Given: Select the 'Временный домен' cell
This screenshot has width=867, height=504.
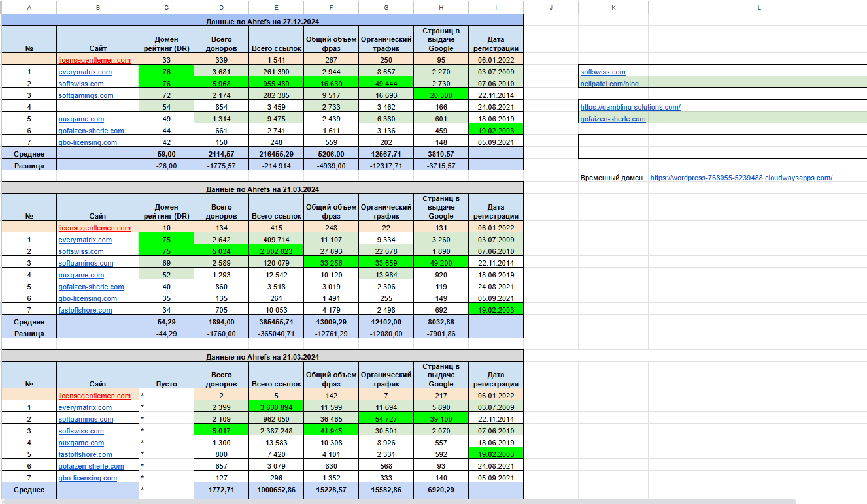Looking at the screenshot, I should [611, 178].
